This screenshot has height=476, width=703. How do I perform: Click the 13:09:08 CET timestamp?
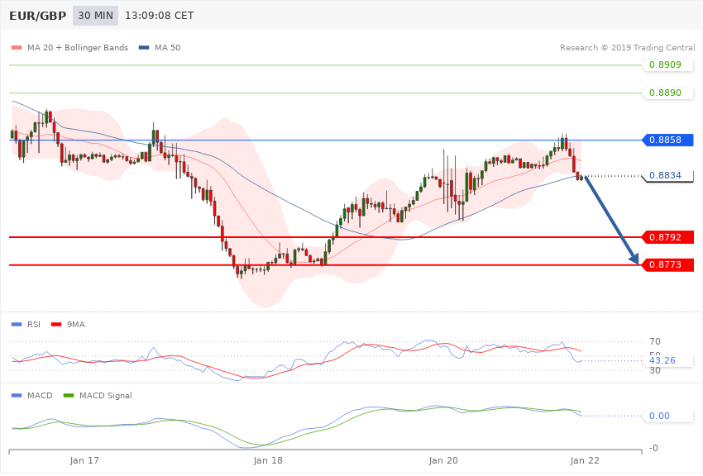pos(159,16)
